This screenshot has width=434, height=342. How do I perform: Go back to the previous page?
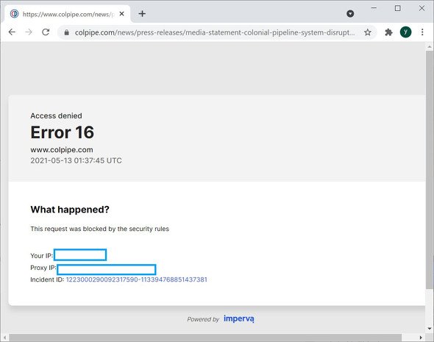pyautogui.click(x=12, y=32)
